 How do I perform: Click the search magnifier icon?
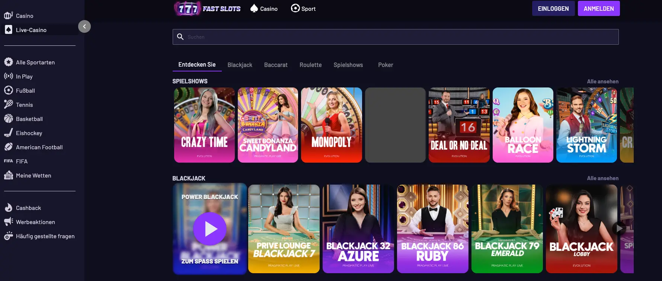tap(180, 37)
